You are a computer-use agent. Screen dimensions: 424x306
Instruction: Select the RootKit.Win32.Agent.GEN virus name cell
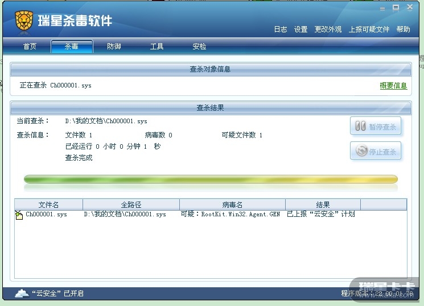point(230,214)
